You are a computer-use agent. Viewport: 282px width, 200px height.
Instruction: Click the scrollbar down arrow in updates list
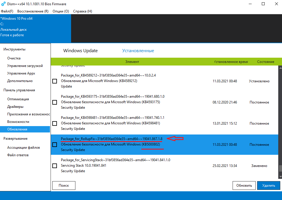(280, 176)
